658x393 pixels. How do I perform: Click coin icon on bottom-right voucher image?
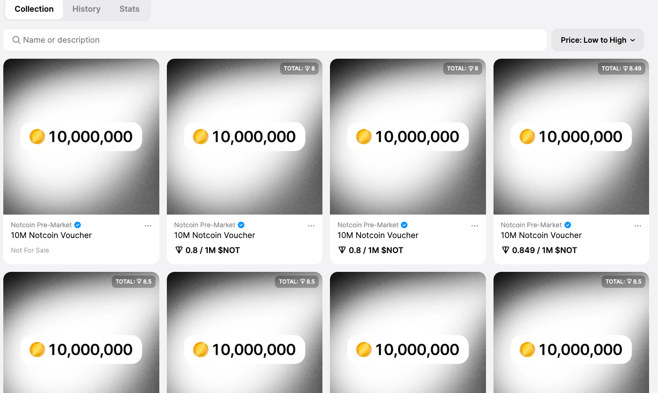tap(527, 349)
